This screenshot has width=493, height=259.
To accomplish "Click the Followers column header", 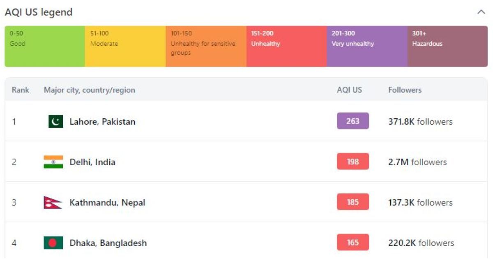I will tap(405, 90).
